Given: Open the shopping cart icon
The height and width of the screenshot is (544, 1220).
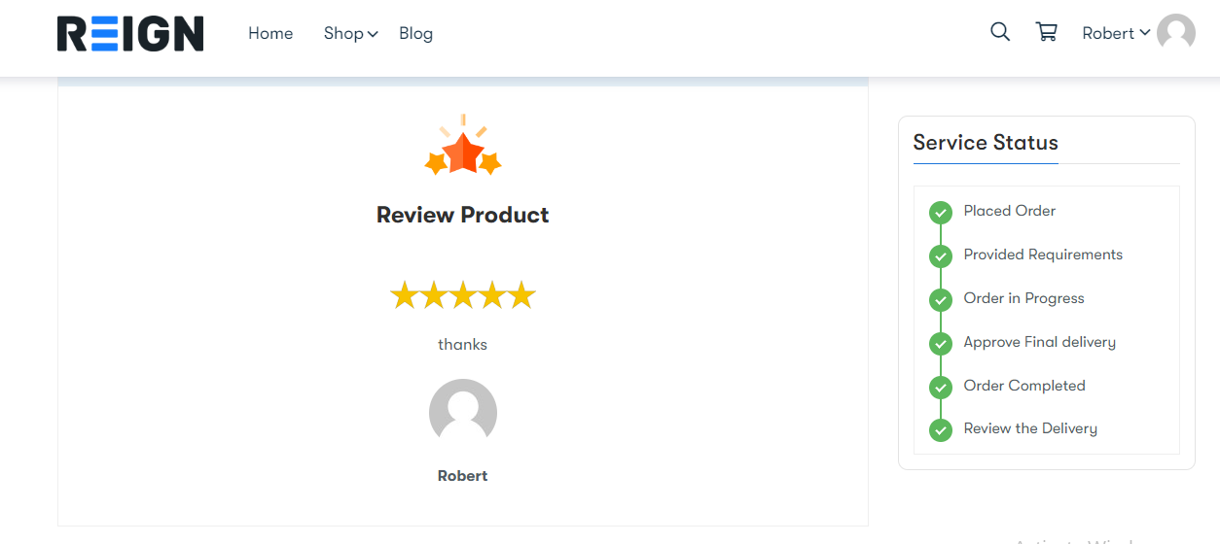Looking at the screenshot, I should pos(1047,32).
